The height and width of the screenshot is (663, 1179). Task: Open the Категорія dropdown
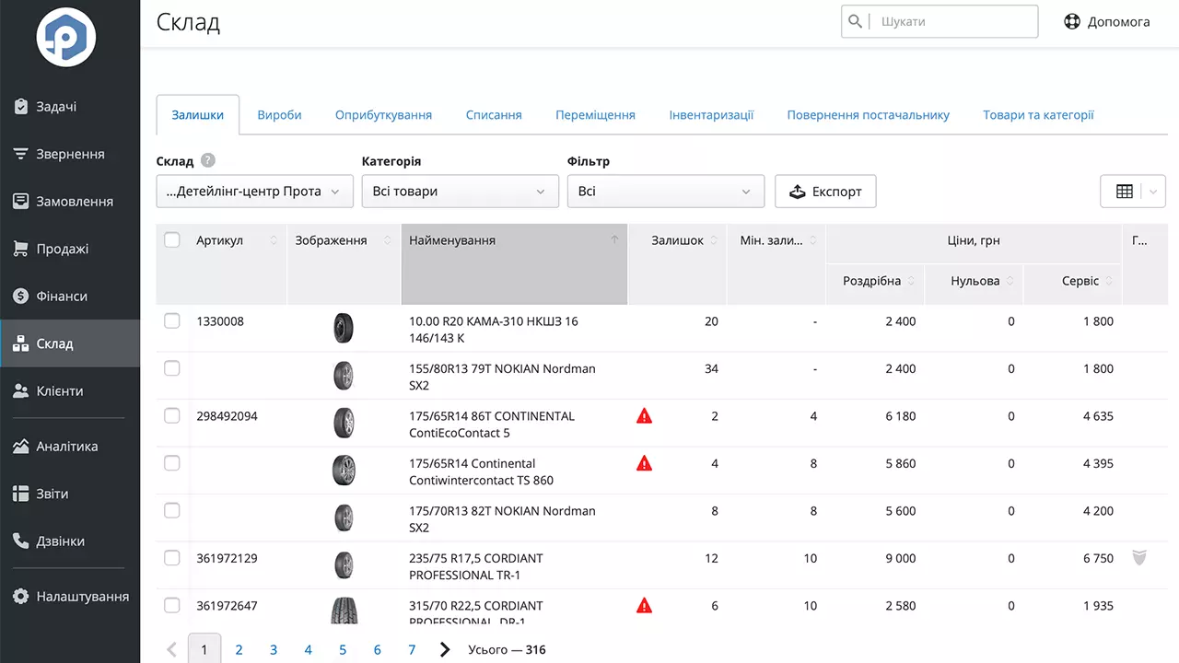(461, 192)
